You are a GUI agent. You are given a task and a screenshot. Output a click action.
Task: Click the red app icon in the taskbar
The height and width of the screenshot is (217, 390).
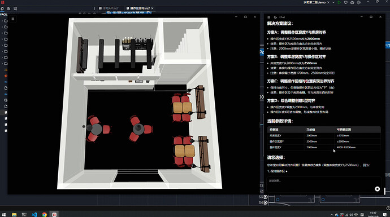tap(54, 215)
